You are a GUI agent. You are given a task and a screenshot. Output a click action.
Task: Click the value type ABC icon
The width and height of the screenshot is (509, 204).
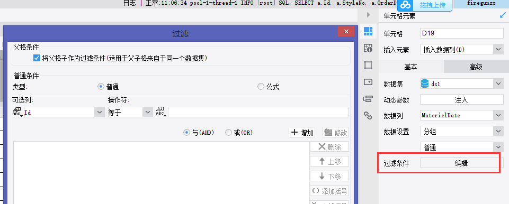[160, 112]
